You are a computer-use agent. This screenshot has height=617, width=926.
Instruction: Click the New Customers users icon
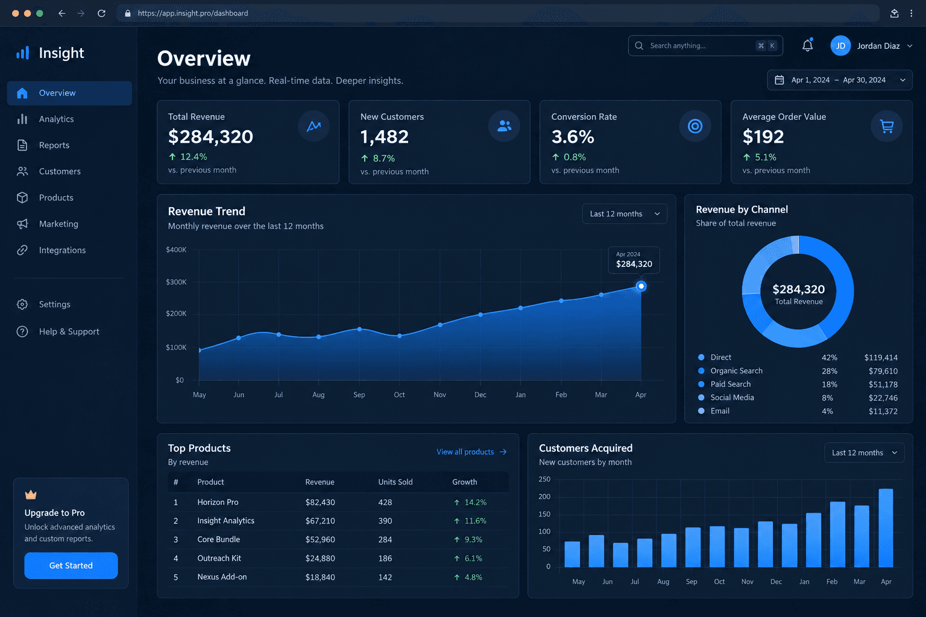(504, 126)
